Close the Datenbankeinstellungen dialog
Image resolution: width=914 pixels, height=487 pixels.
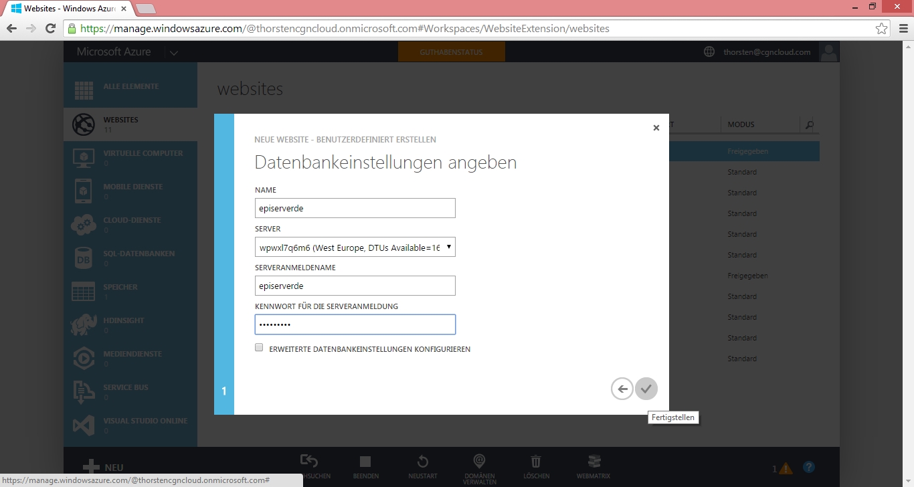tap(656, 128)
